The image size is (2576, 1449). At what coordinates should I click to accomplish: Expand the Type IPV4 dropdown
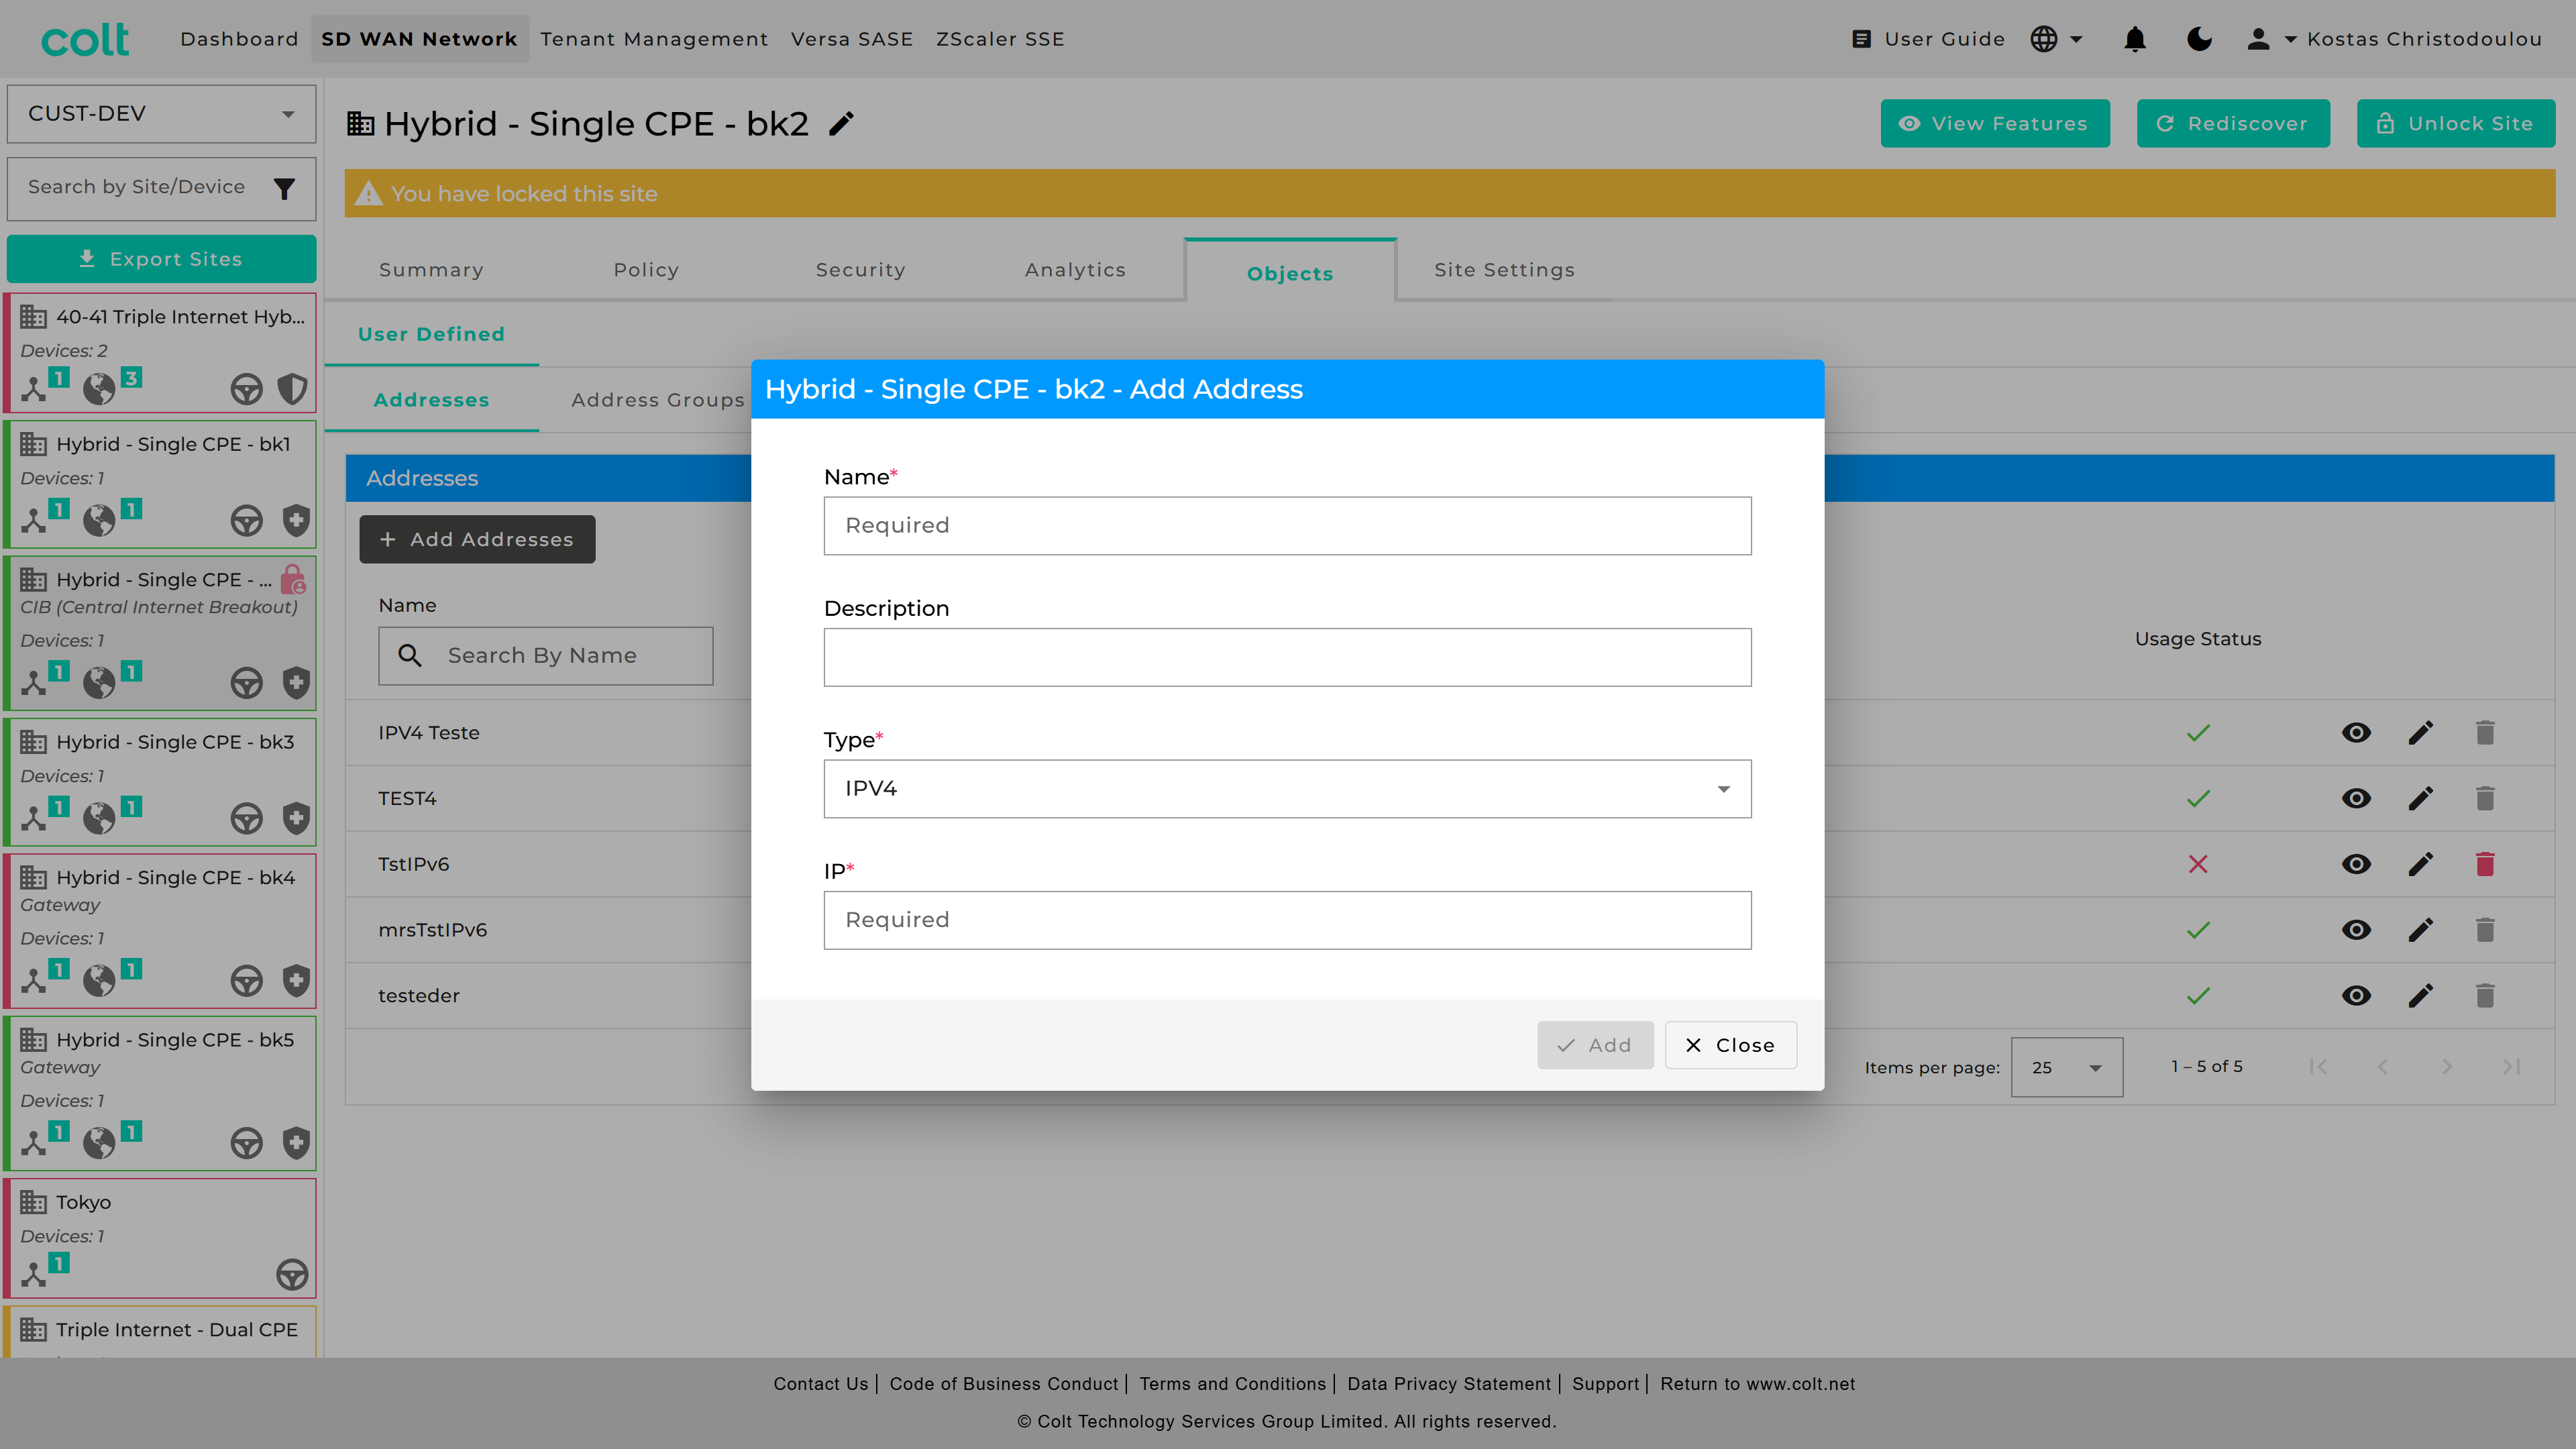1287,789
